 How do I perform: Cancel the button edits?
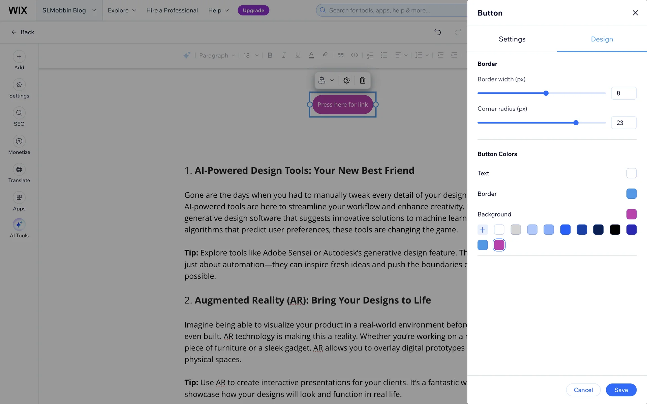583,390
